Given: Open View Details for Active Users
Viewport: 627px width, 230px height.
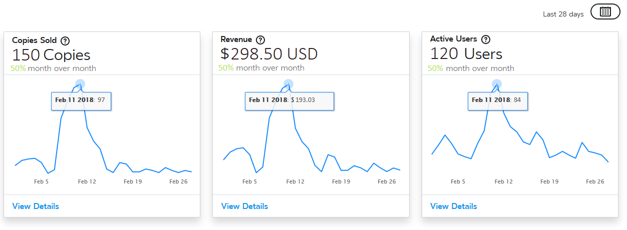Looking at the screenshot, I should coord(453,206).
